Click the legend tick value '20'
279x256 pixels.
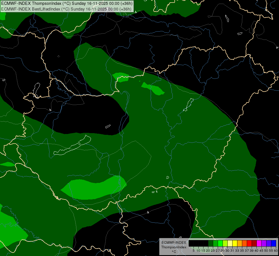208,251
